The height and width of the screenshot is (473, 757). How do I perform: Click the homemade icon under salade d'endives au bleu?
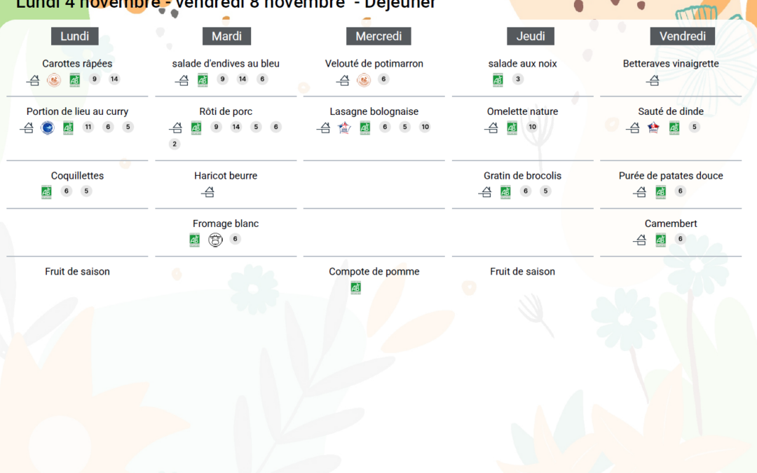point(182,80)
